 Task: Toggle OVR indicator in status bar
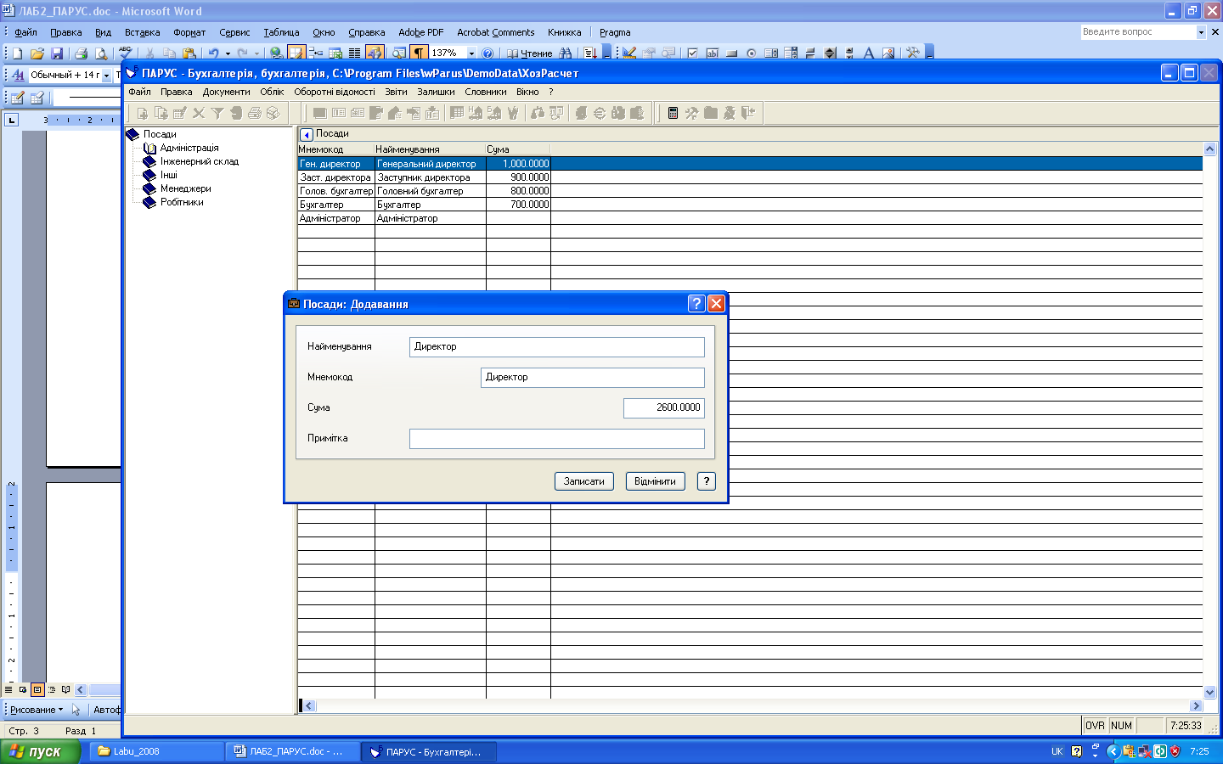pos(1095,726)
